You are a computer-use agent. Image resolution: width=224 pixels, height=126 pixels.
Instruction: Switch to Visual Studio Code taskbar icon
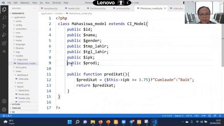click(x=154, y=122)
